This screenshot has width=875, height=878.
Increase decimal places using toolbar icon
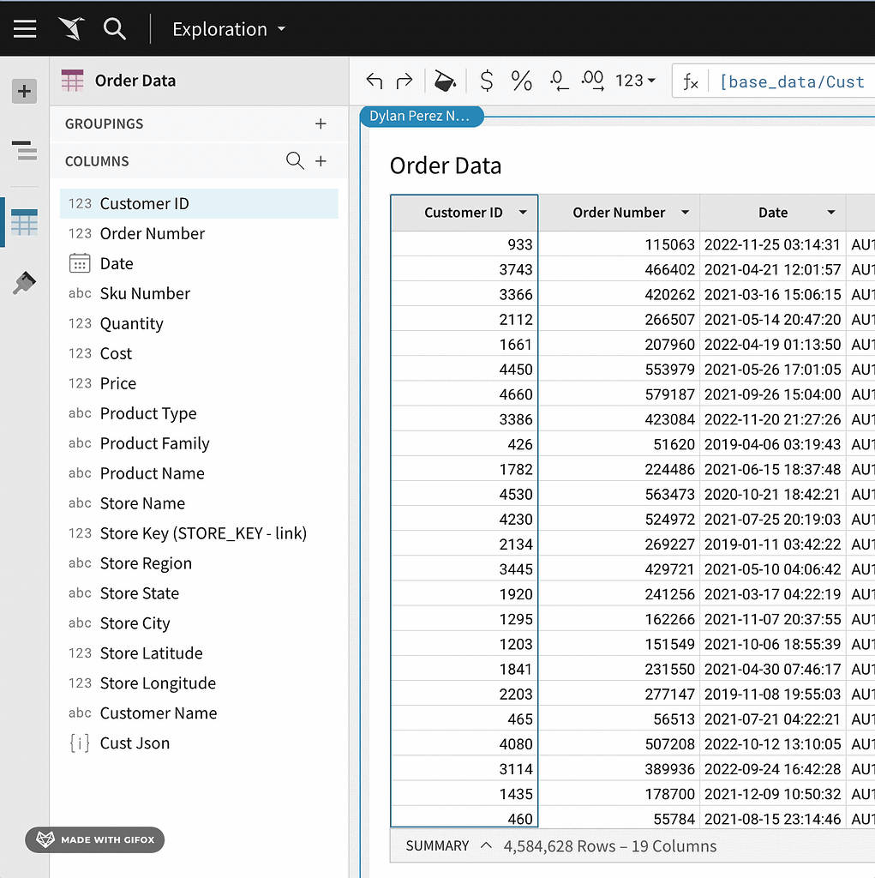click(x=593, y=80)
